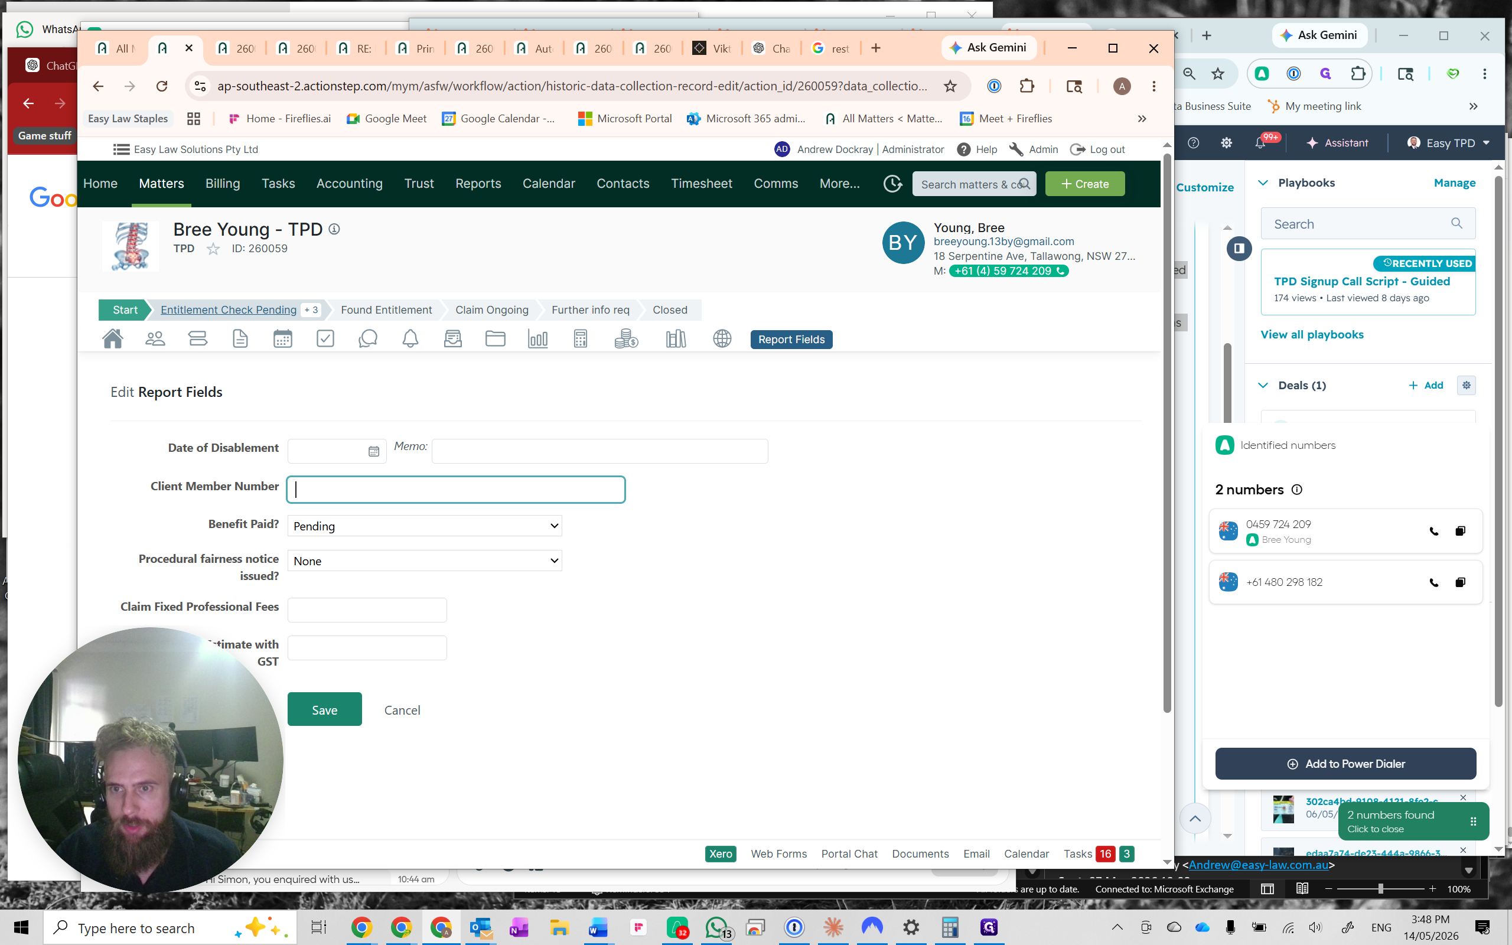The image size is (1512, 945).
Task: Click the scroll-up chevron circle button
Action: coord(1195,819)
